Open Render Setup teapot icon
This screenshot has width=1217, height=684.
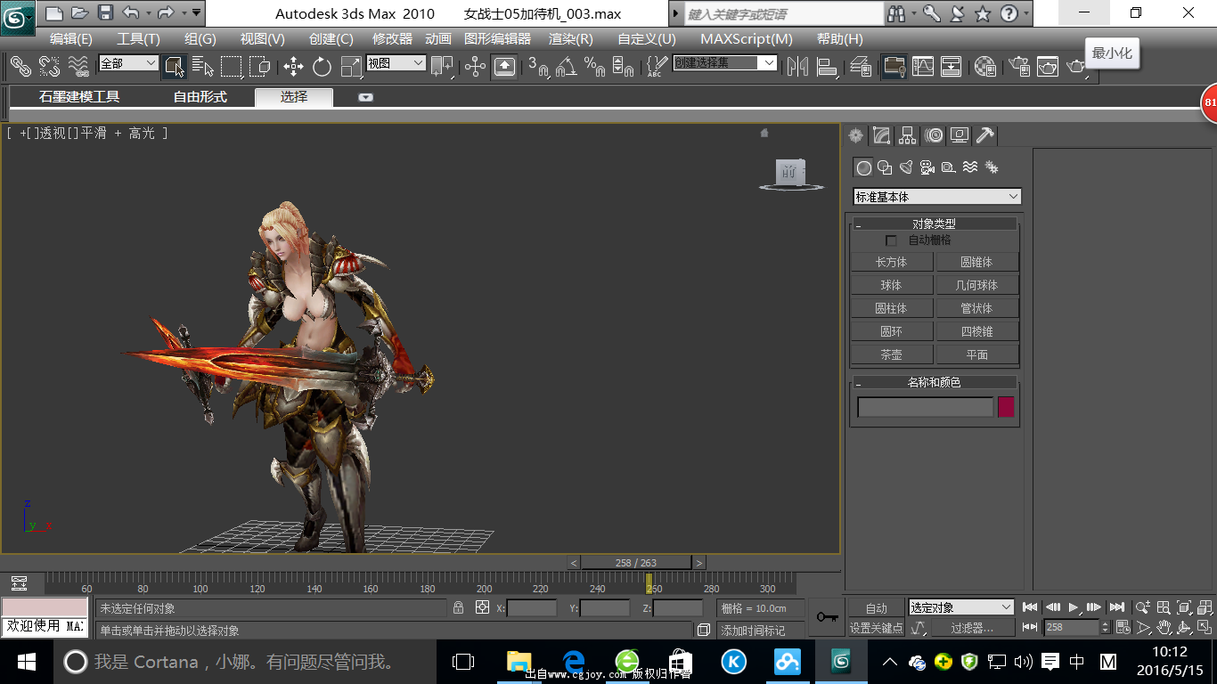pos(1019,66)
